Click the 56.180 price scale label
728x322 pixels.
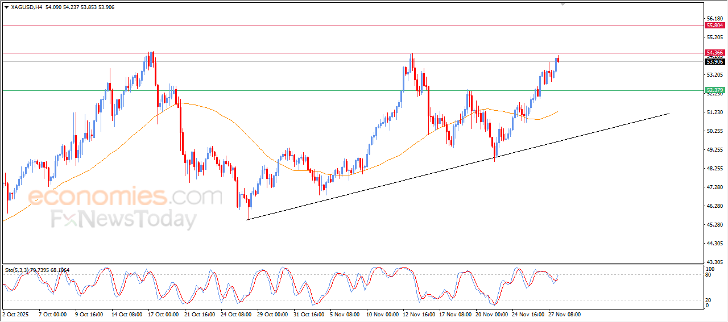click(x=714, y=19)
